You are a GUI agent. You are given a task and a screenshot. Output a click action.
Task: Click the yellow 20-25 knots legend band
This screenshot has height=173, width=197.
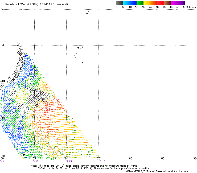147,3
